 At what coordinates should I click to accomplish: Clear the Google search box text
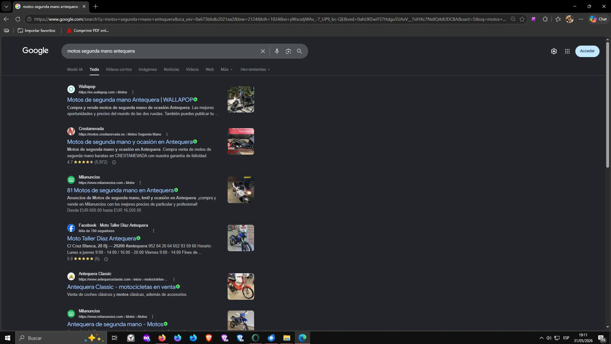[263, 51]
